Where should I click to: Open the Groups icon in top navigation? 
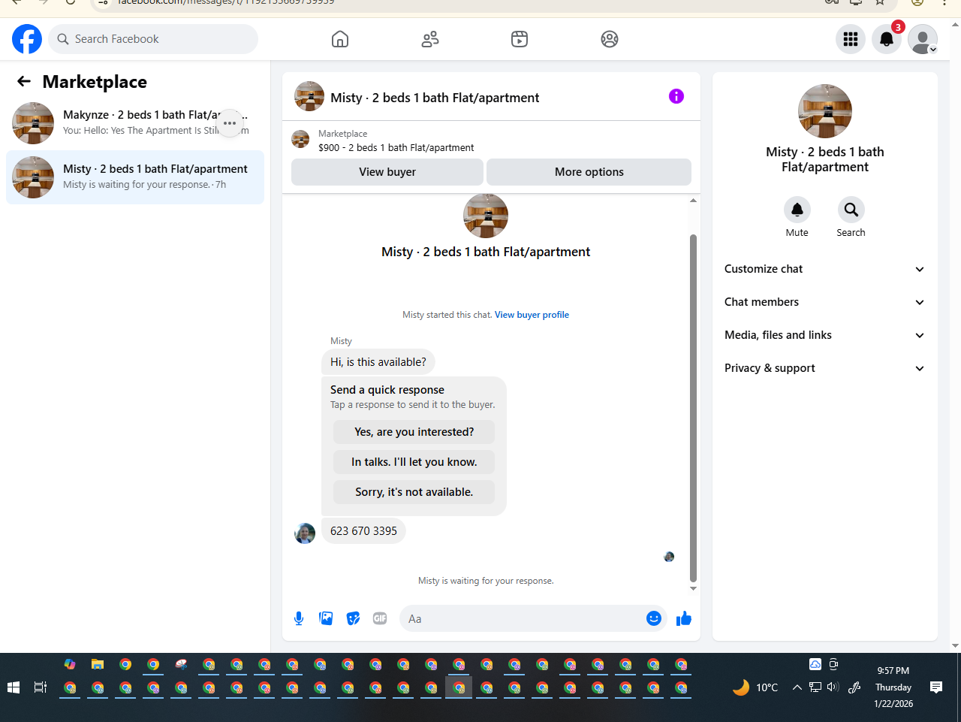pos(610,39)
